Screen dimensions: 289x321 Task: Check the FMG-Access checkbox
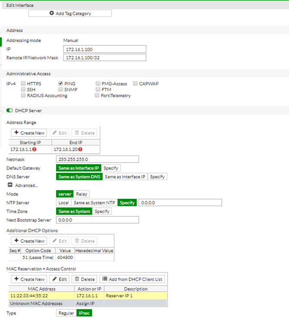pyautogui.click(x=98, y=83)
